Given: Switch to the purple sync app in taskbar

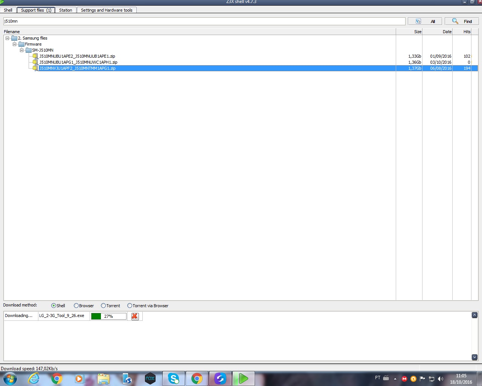Looking at the screenshot, I should [220, 378].
